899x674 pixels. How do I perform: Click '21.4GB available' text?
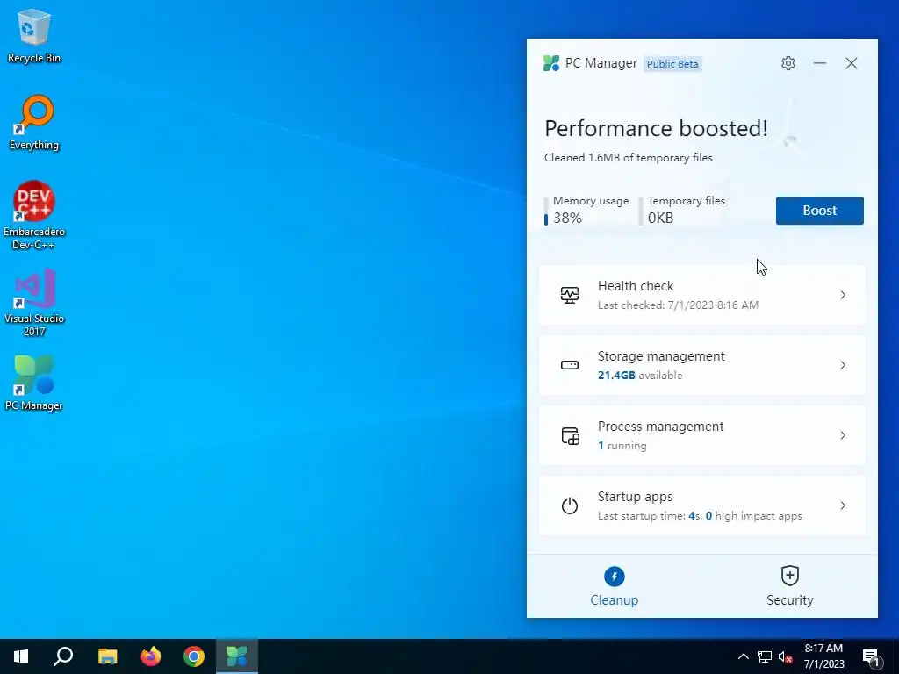640,376
